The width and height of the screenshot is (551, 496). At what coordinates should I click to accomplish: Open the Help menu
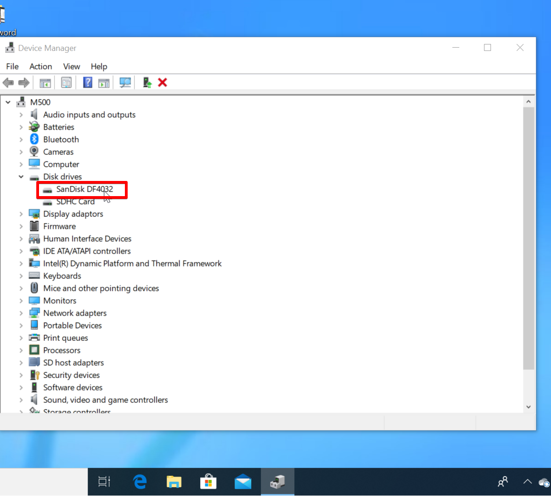point(99,67)
